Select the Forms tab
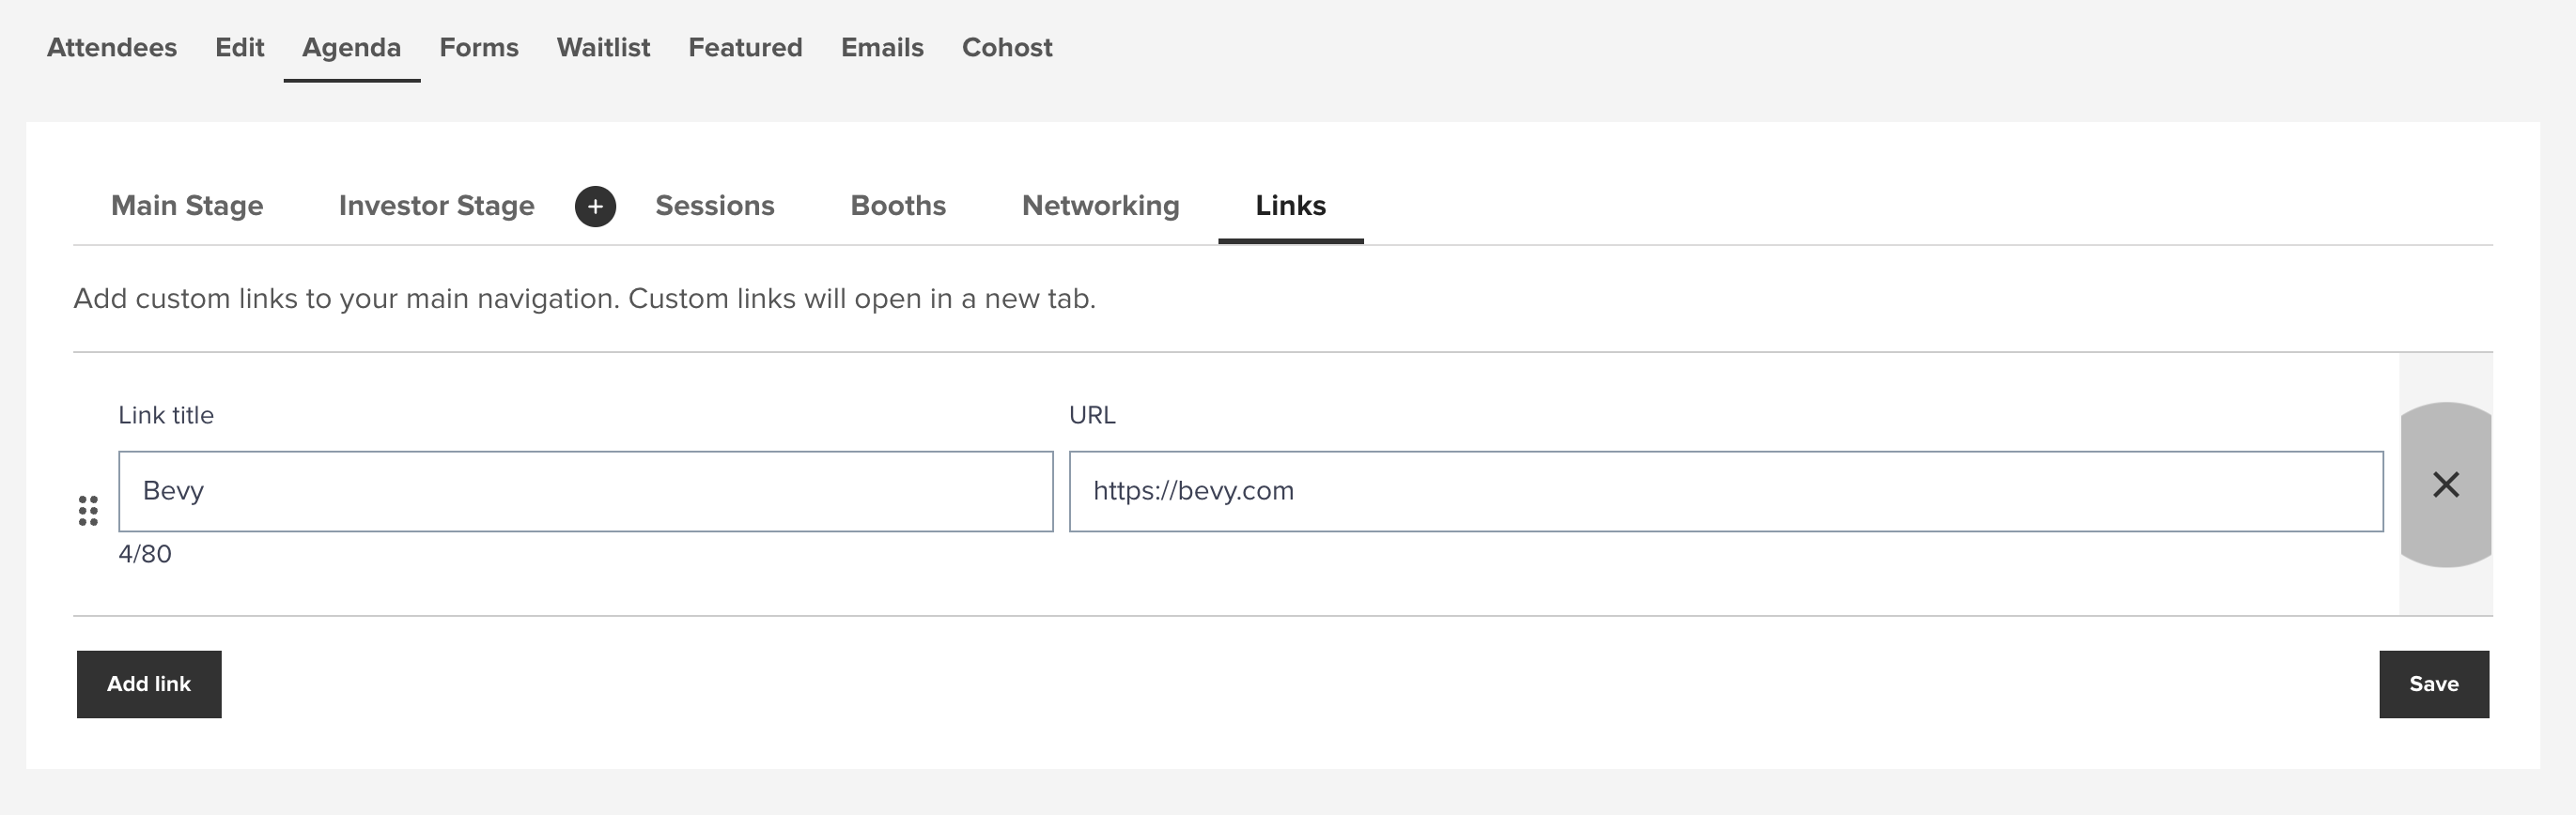The height and width of the screenshot is (815, 2576). [479, 47]
